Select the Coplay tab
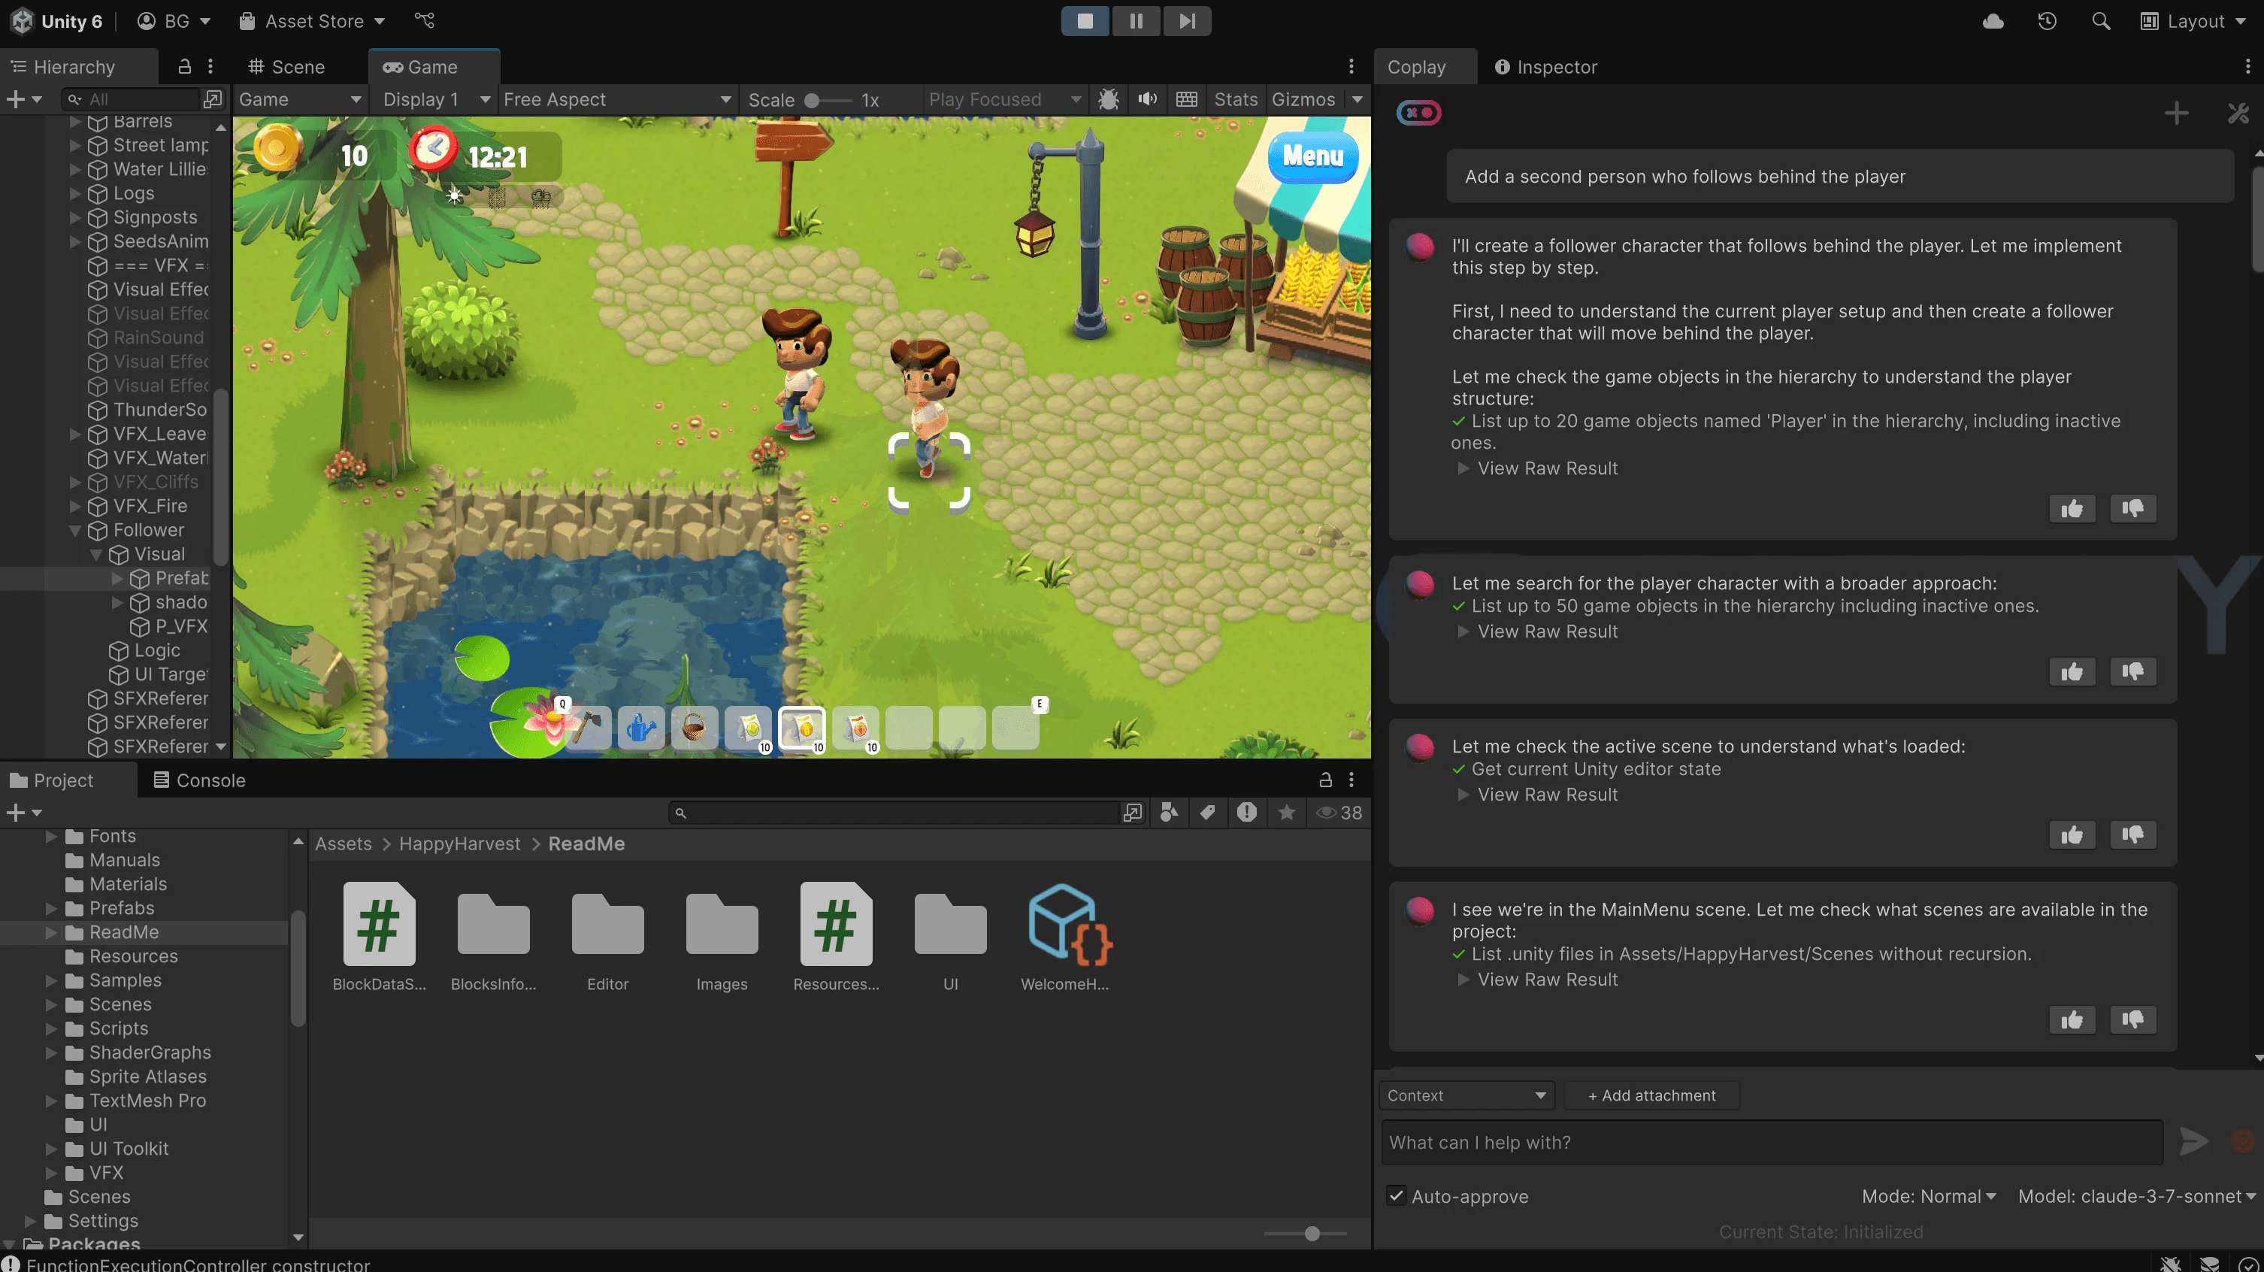Viewport: 2264px width, 1272px height. pos(1416,67)
